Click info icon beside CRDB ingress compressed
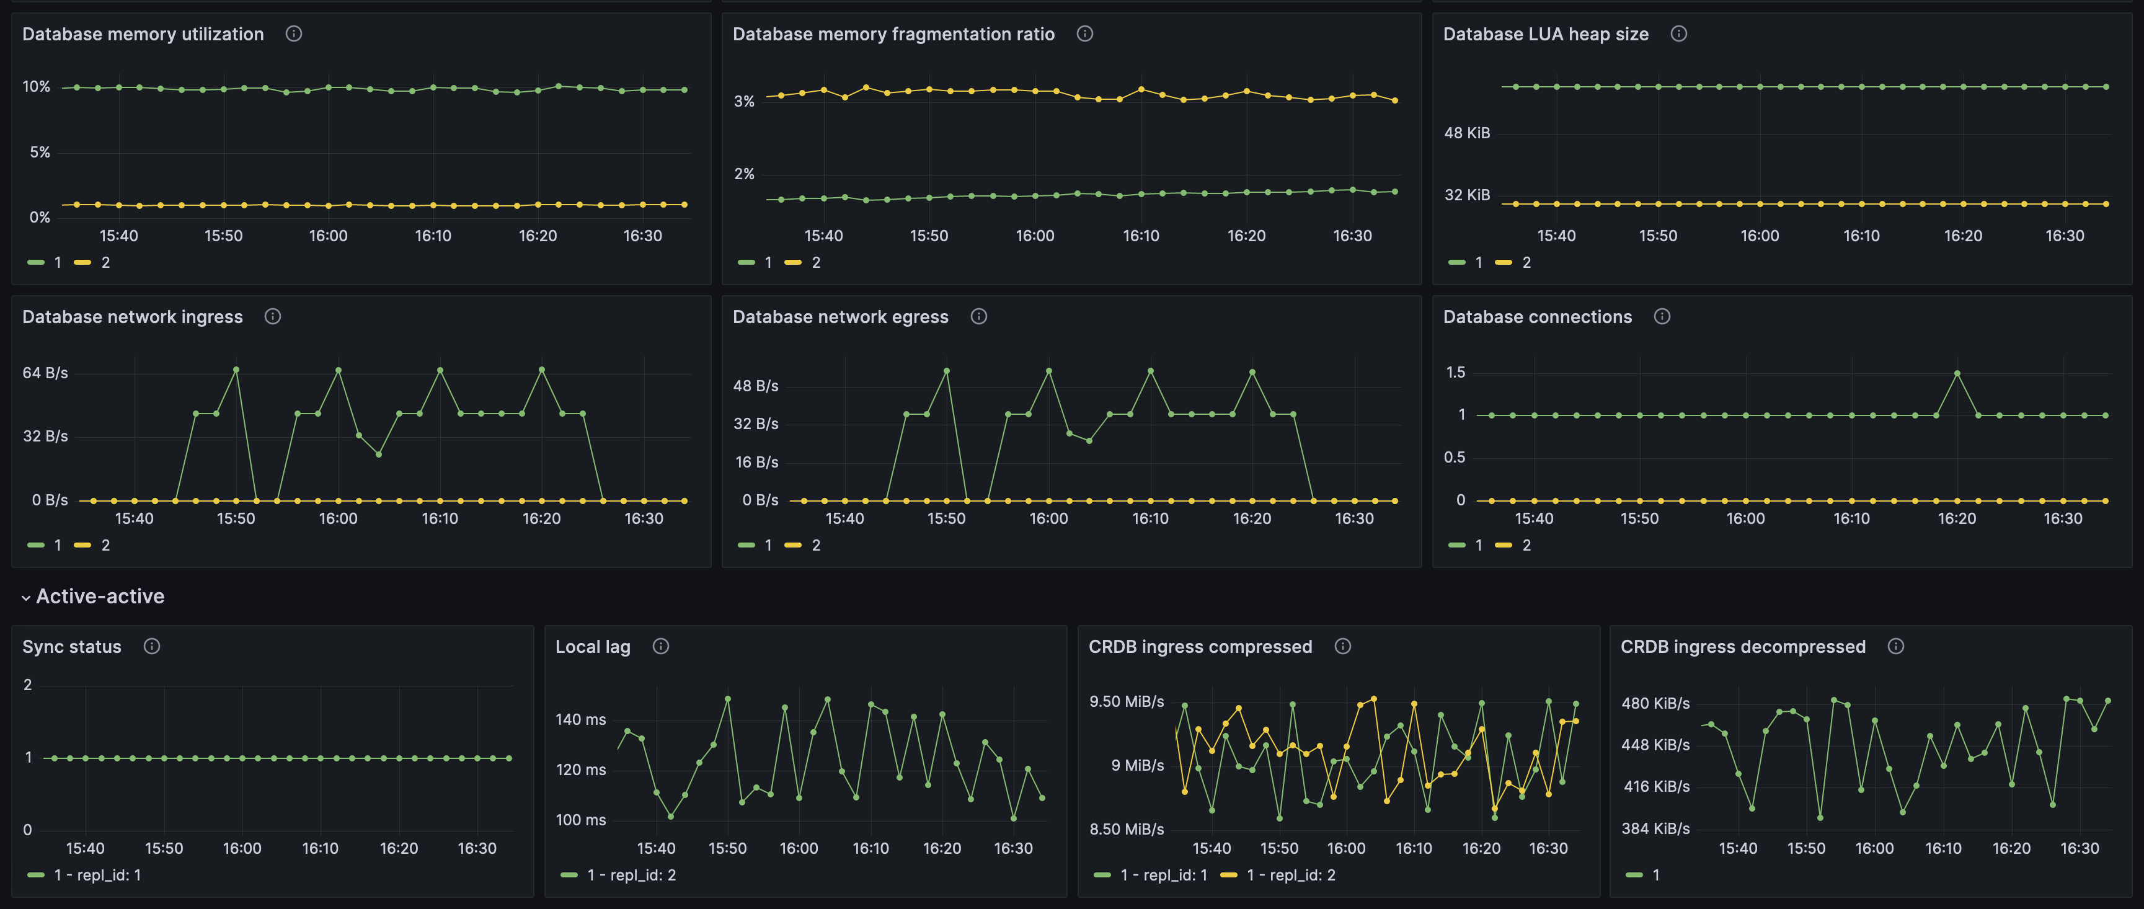 click(1342, 646)
